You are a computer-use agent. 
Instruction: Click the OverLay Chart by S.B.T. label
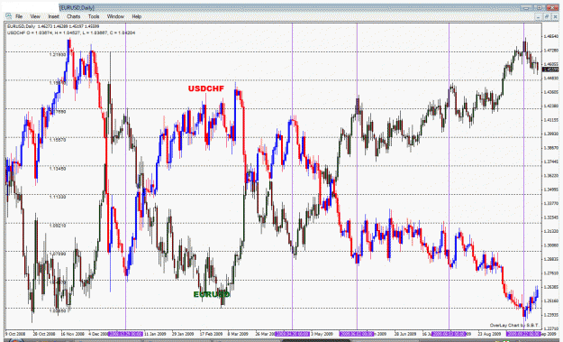point(514,325)
